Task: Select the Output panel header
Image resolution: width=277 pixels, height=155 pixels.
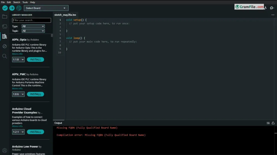Action: (58, 123)
